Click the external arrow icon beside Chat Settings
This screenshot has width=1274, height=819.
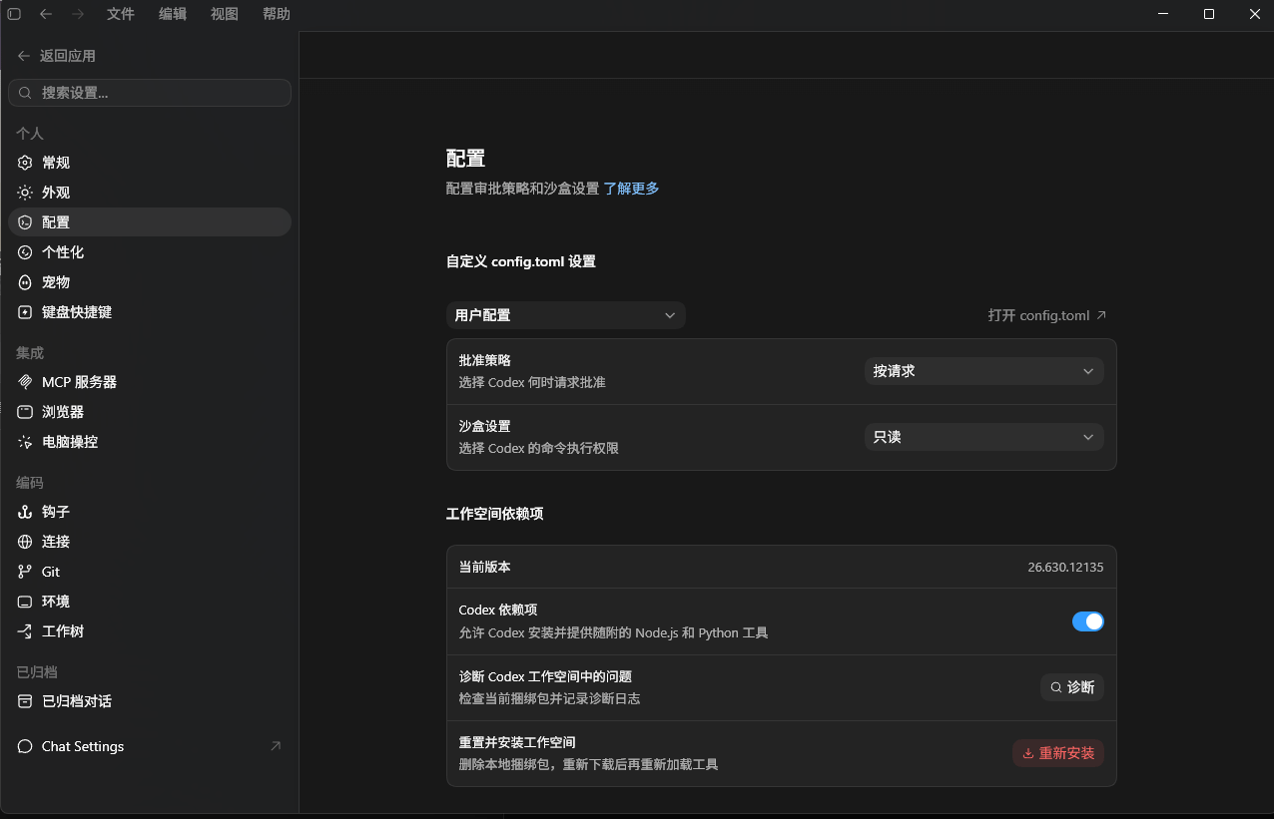[x=276, y=746]
